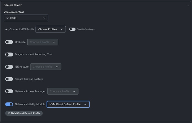Open the ISE Posture profile dropdown
This screenshot has height=123, width=192.
coord(46,67)
